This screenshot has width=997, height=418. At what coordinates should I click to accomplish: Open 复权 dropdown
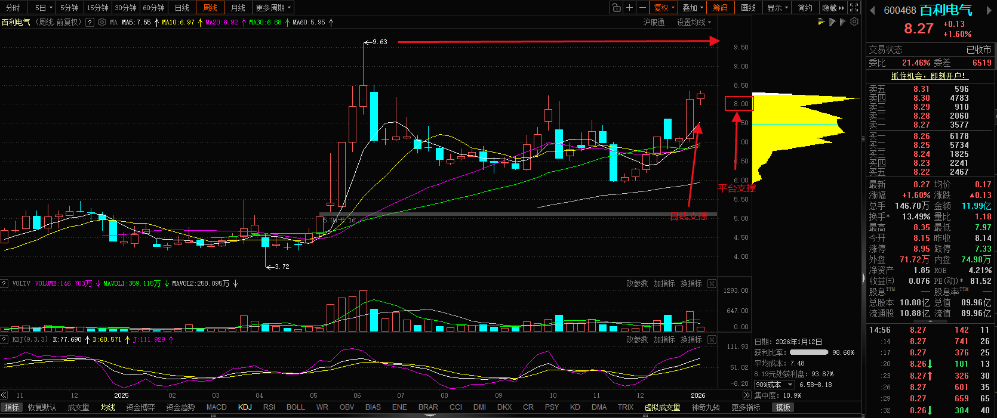664,8
